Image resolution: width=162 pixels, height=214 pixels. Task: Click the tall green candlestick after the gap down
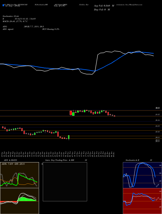69,137
